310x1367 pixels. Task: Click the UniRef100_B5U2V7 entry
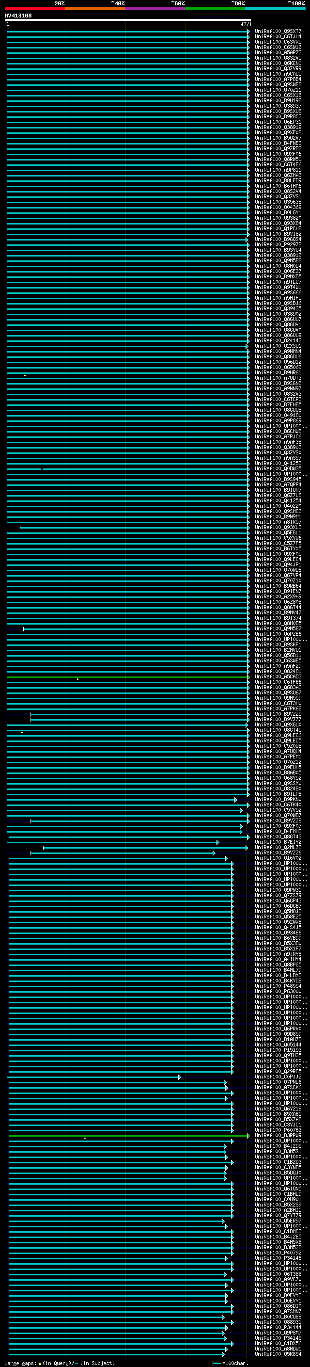point(278,138)
